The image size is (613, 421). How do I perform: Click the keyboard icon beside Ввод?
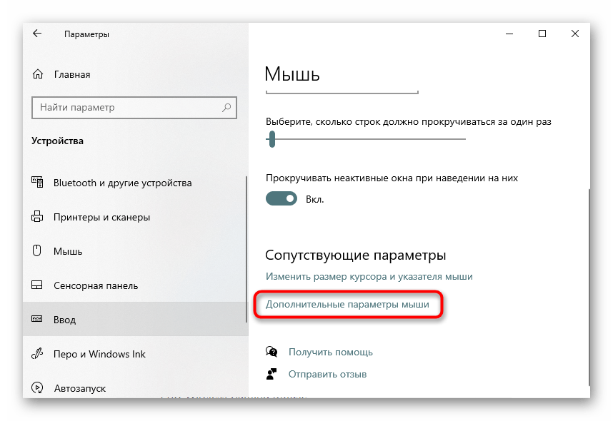coord(36,319)
